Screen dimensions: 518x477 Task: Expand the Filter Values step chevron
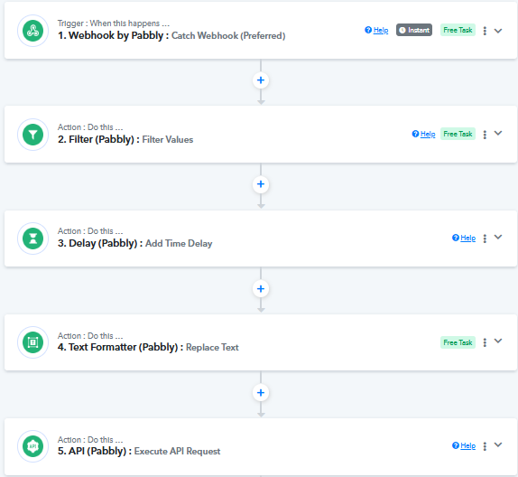pos(498,134)
